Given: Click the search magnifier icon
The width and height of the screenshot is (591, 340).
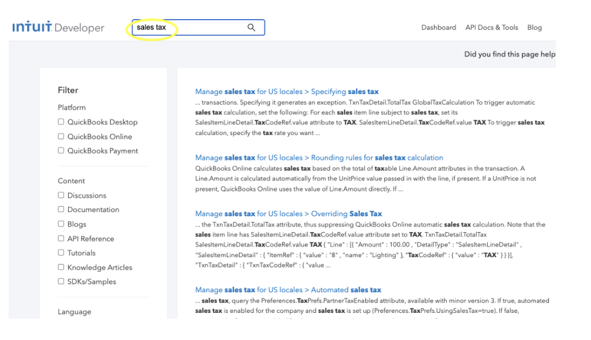Looking at the screenshot, I should click(251, 28).
